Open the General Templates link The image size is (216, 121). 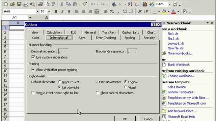[x=182, y=92]
